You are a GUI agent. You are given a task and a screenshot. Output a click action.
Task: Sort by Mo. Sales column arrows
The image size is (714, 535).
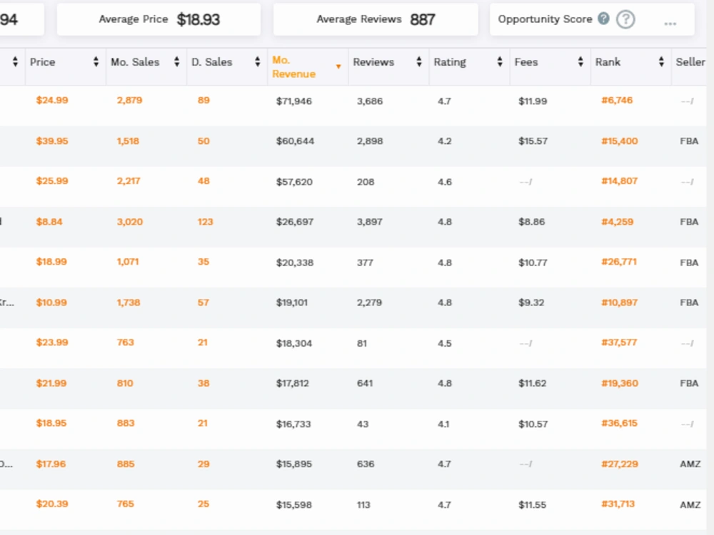[x=176, y=62]
